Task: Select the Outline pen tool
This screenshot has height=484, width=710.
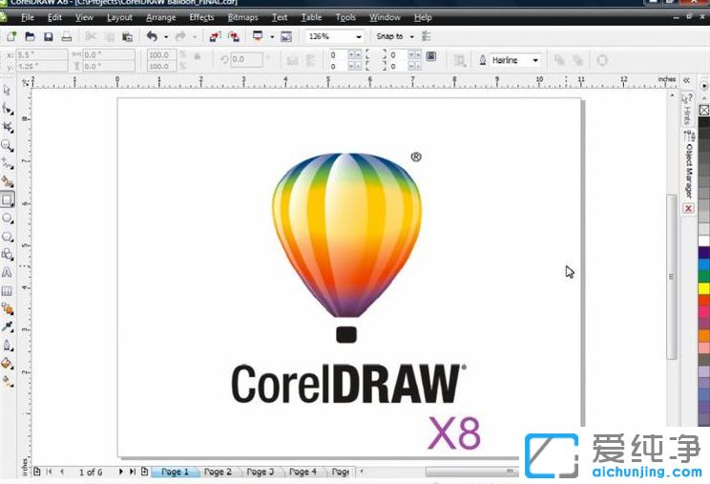Action: [x=7, y=346]
